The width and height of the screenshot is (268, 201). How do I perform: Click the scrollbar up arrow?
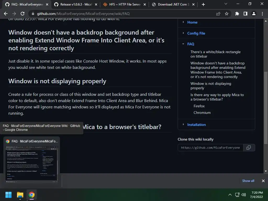266,21
